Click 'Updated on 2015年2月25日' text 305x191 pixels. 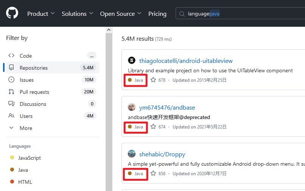click(x=199, y=80)
